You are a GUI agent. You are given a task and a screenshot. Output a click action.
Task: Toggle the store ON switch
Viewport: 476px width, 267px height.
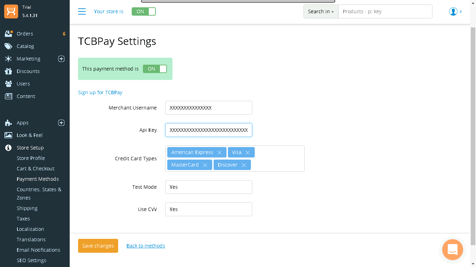(x=144, y=11)
